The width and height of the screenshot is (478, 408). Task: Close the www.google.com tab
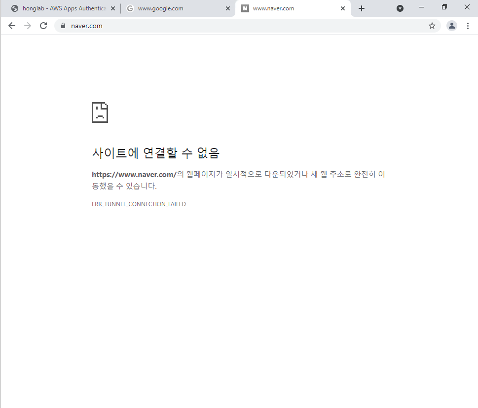click(x=228, y=8)
